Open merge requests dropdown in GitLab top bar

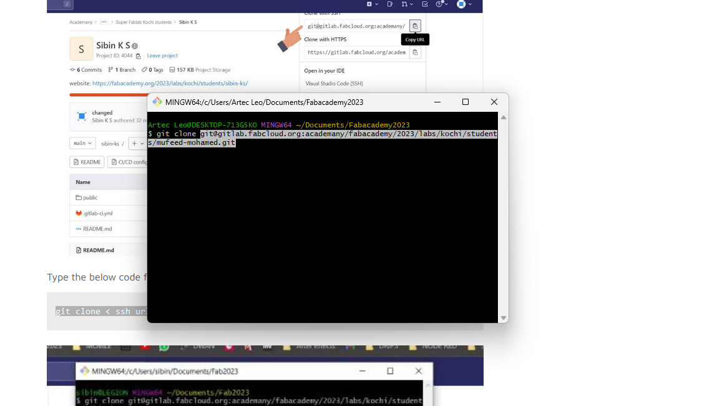407,4
